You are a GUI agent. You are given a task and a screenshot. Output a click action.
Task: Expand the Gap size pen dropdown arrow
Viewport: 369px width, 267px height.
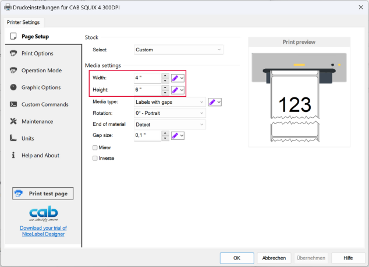pos(182,135)
